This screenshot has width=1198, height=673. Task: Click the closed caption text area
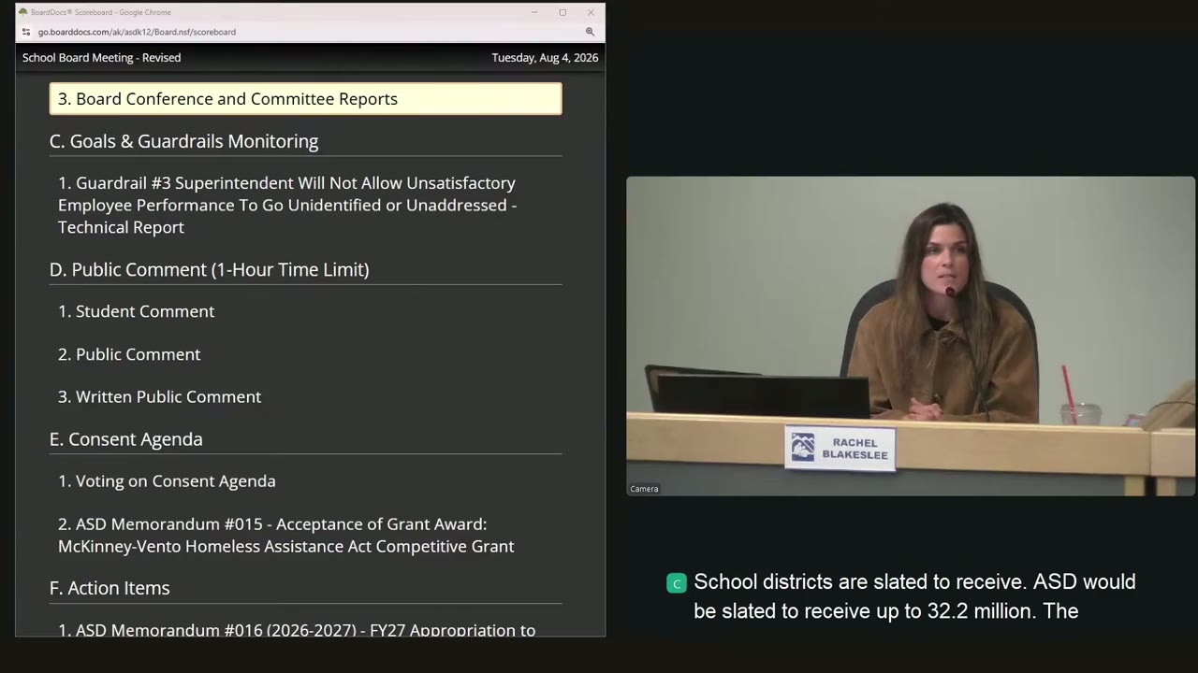pos(914,596)
